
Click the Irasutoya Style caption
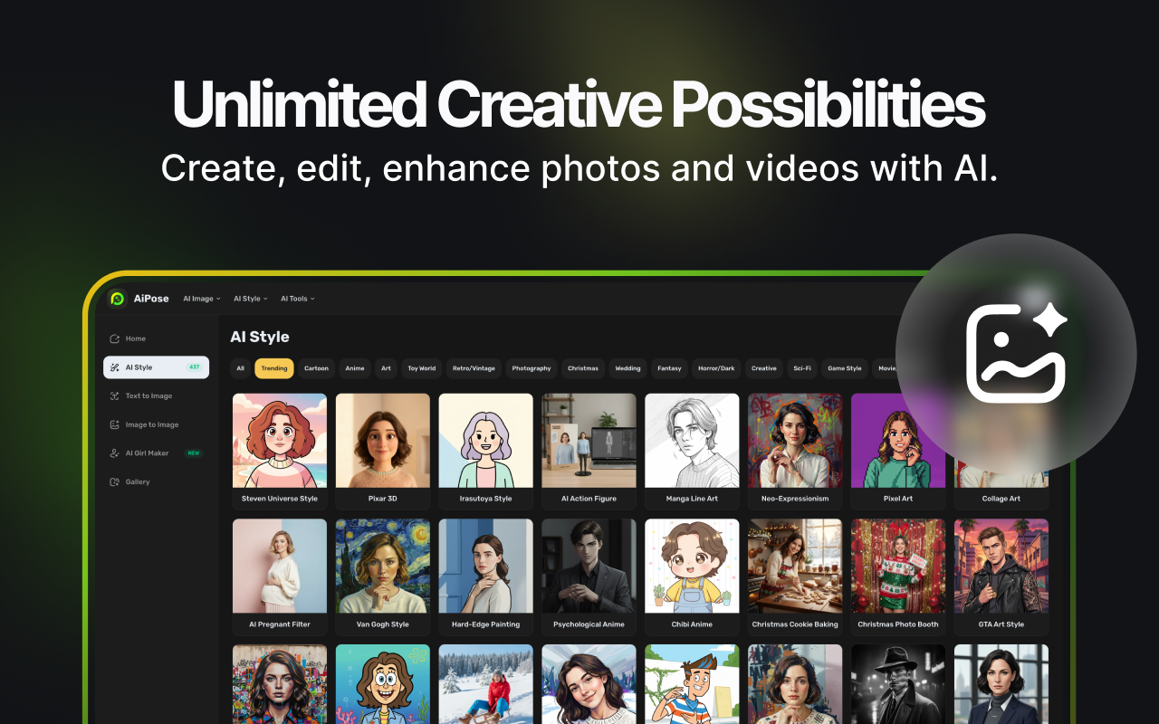point(486,499)
